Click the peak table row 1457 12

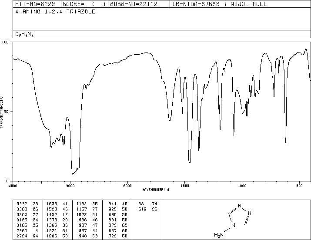(57, 214)
